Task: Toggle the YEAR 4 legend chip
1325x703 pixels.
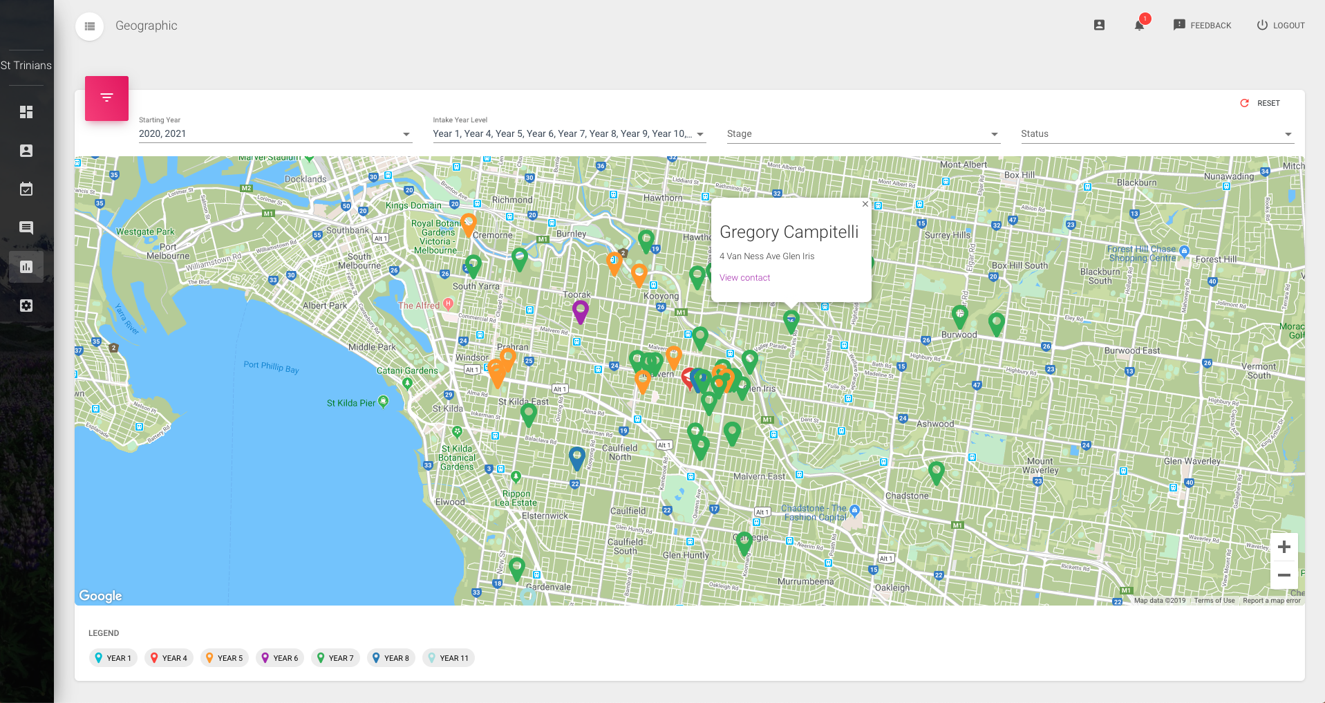Action: click(x=169, y=658)
